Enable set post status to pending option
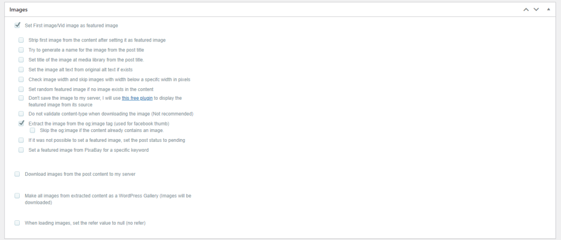Image resolution: width=561 pixels, height=240 pixels. pos(21,140)
